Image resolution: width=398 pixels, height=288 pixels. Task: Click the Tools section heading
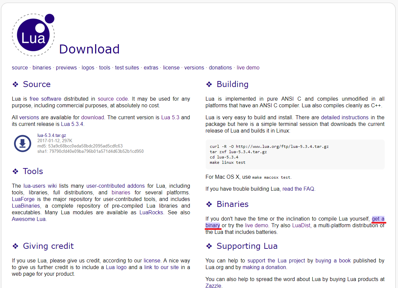pos(33,171)
